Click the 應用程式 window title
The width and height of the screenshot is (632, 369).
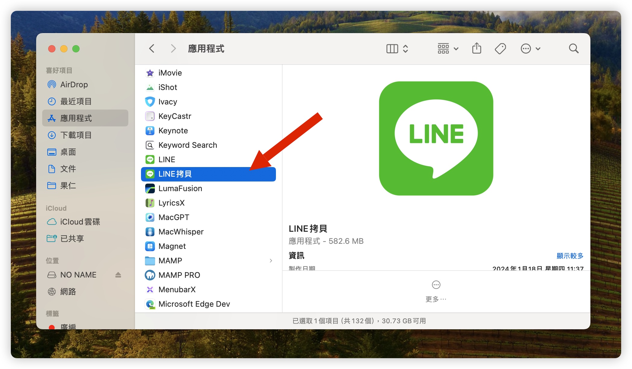click(x=206, y=48)
